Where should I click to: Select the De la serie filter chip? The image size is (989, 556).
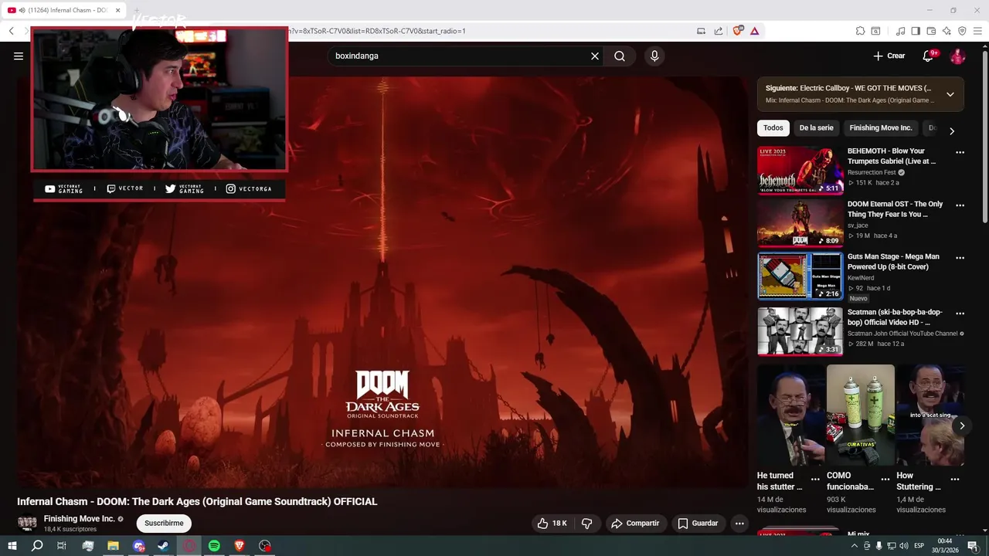(x=816, y=128)
